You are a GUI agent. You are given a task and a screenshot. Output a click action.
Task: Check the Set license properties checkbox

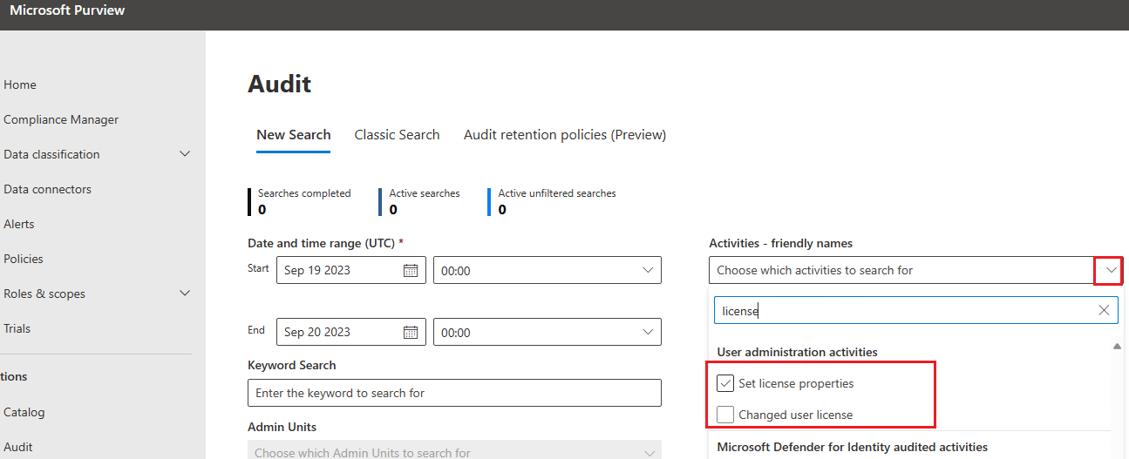[x=724, y=383]
